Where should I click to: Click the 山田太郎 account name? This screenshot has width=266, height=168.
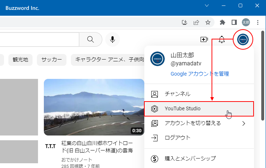point(182,55)
